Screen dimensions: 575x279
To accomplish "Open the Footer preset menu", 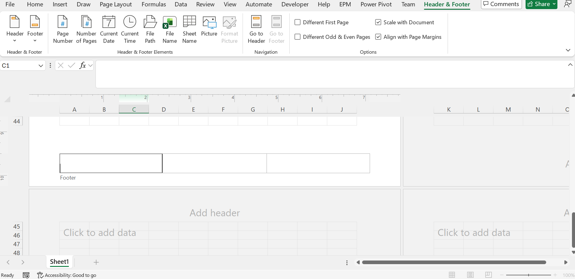I will point(35,29).
